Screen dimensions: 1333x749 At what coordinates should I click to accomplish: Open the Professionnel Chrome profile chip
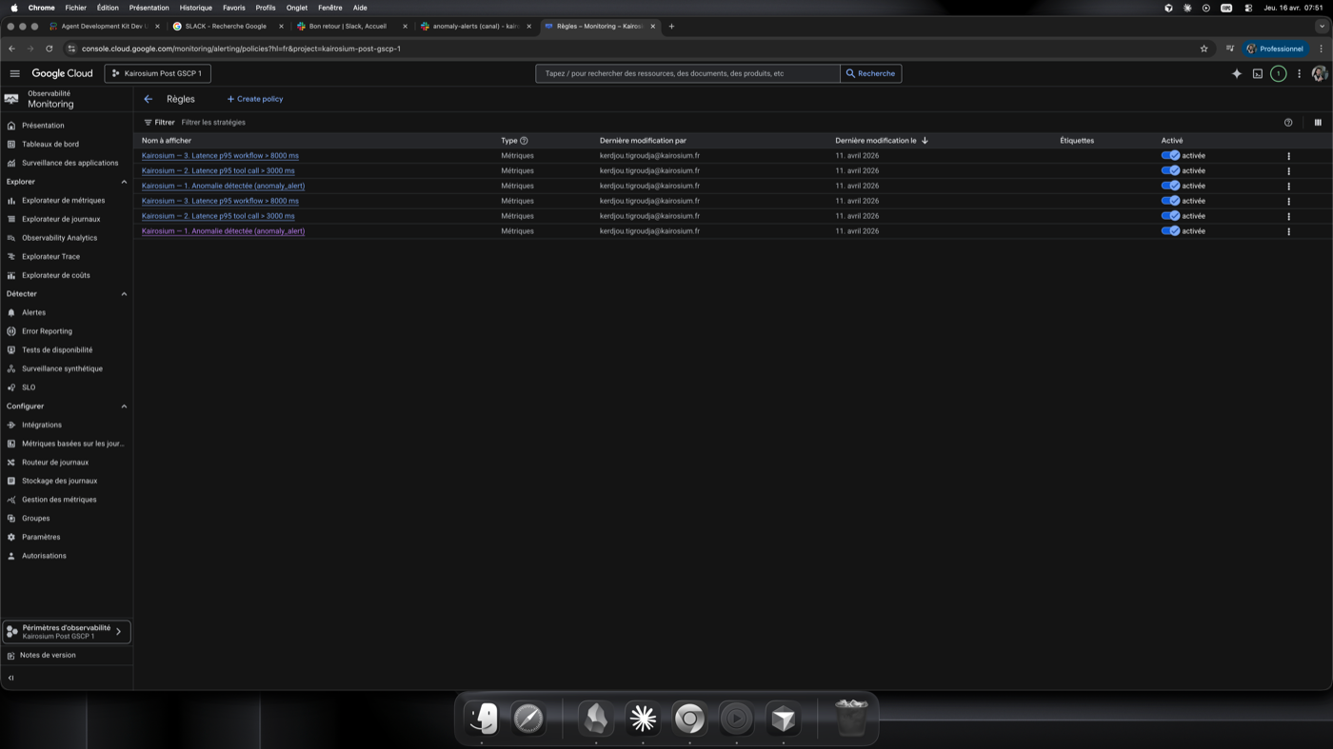(x=1275, y=49)
